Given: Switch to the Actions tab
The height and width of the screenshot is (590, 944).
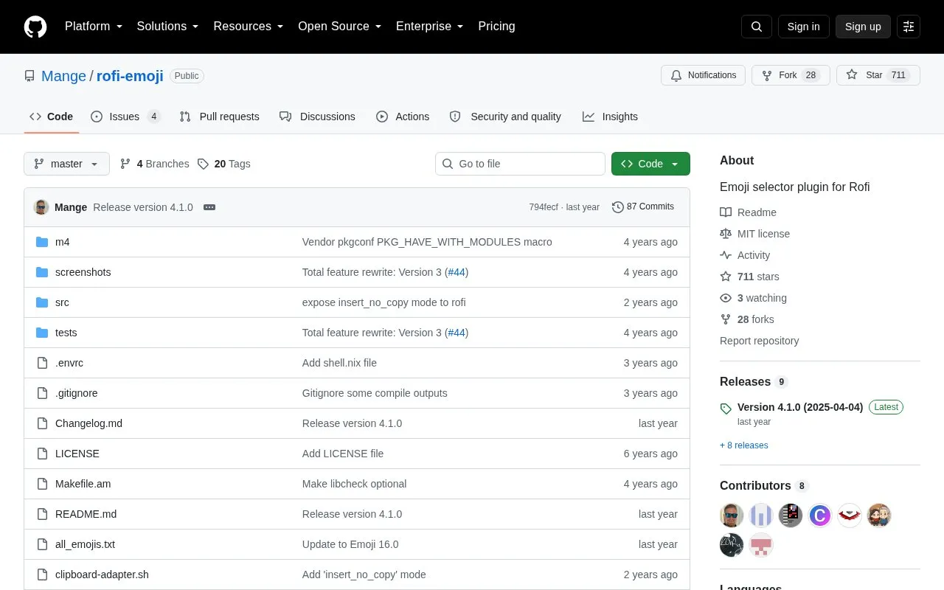Looking at the screenshot, I should pyautogui.click(x=403, y=117).
